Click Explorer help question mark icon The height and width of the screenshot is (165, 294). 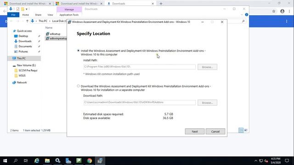pos(247,15)
